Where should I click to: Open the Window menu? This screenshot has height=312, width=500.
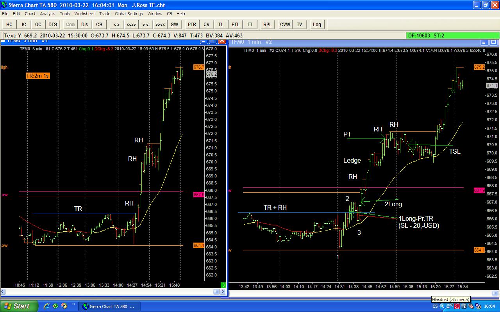click(155, 14)
